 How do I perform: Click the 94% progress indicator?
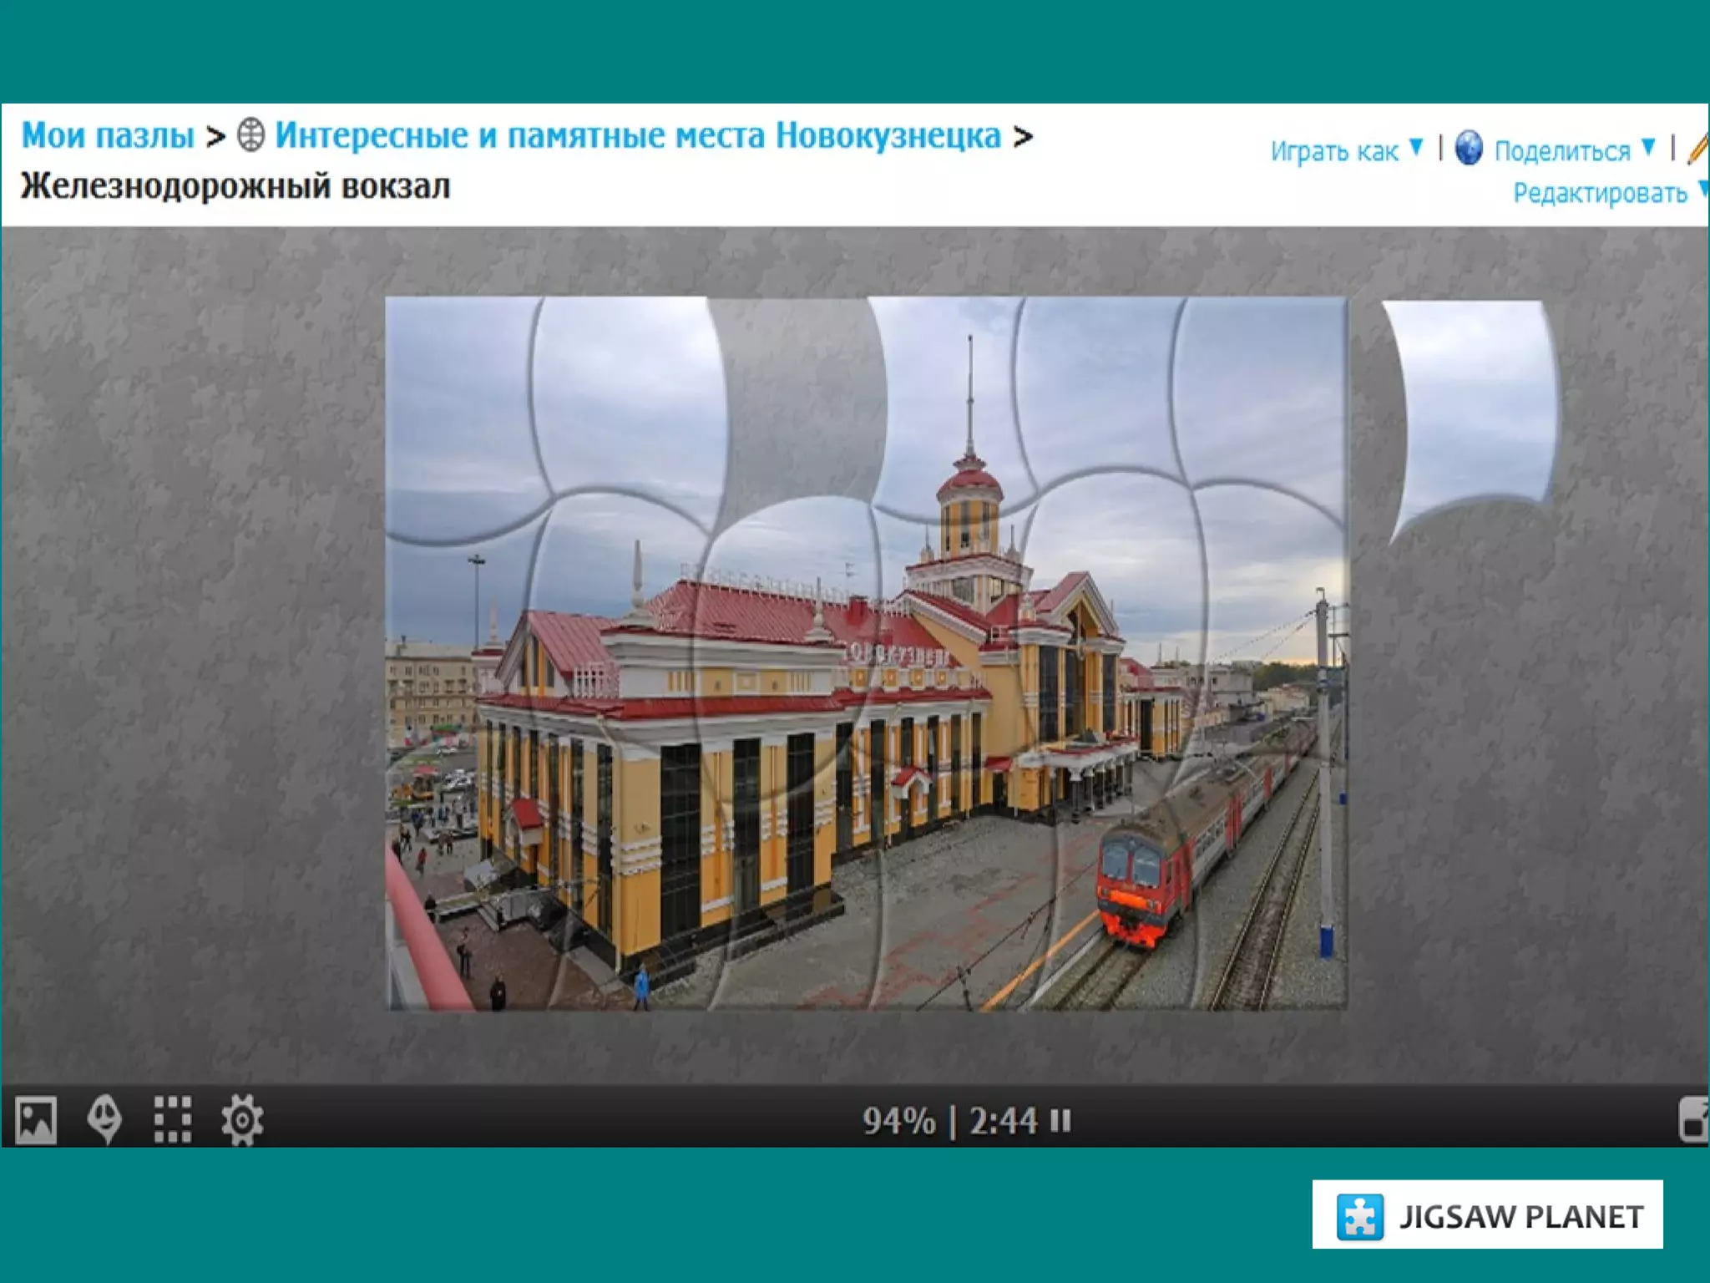[x=899, y=1121]
